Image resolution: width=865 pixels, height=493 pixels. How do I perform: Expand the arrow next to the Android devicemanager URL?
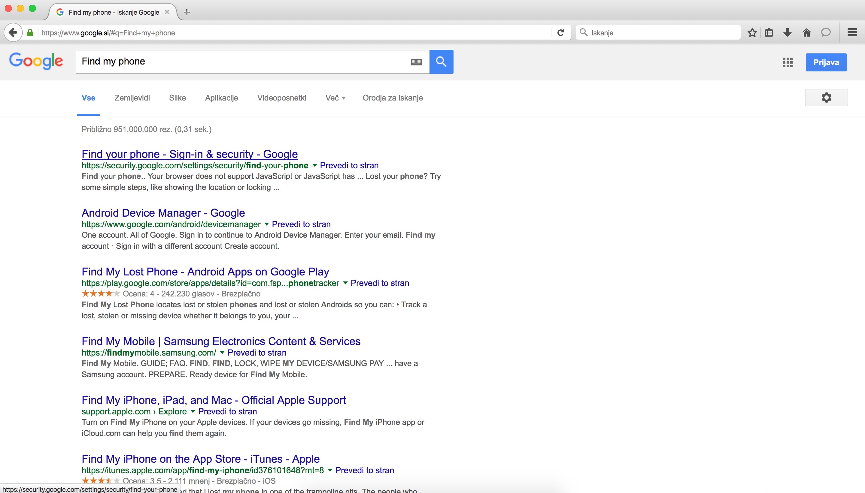pyautogui.click(x=266, y=224)
